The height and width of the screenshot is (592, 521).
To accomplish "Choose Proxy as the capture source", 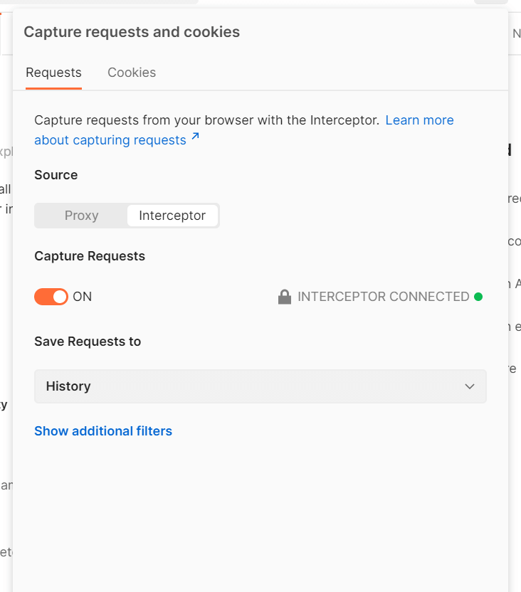I will 81,216.
